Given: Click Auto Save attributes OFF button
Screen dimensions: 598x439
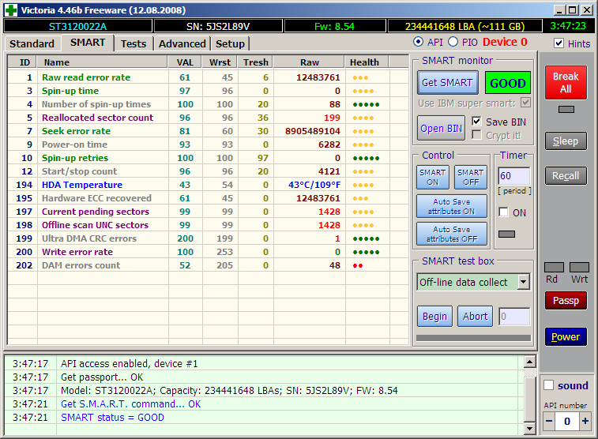Looking at the screenshot, I should (452, 234).
